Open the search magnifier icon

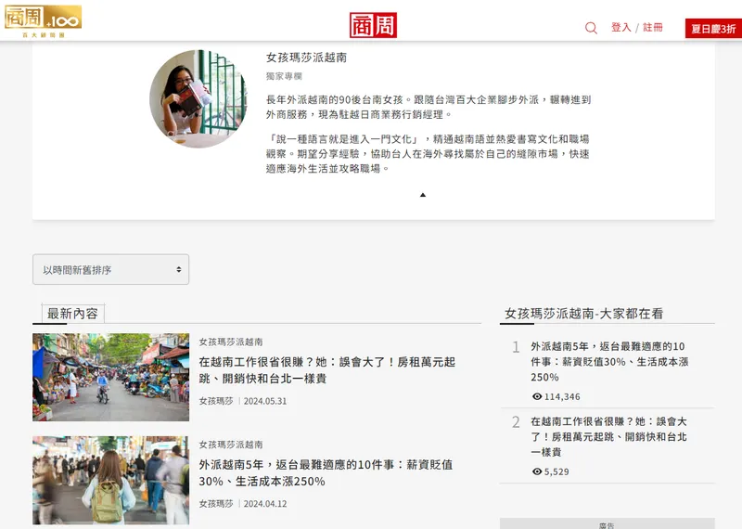[x=591, y=28]
